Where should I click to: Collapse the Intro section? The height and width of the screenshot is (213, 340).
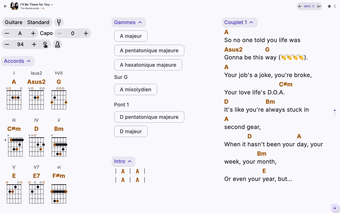pos(123,161)
